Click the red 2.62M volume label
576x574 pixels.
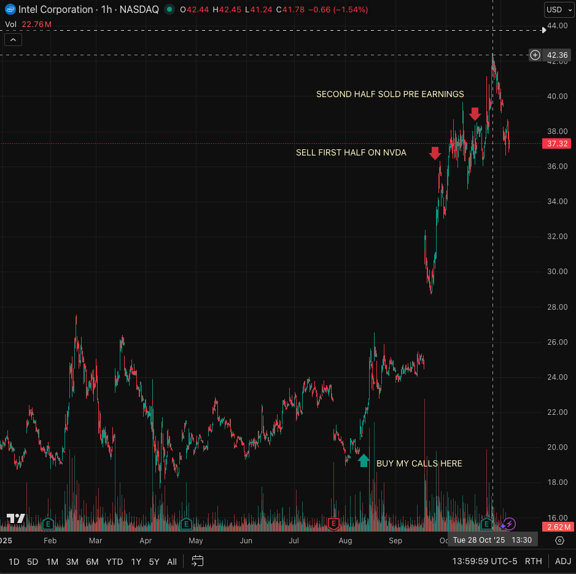[x=557, y=527]
